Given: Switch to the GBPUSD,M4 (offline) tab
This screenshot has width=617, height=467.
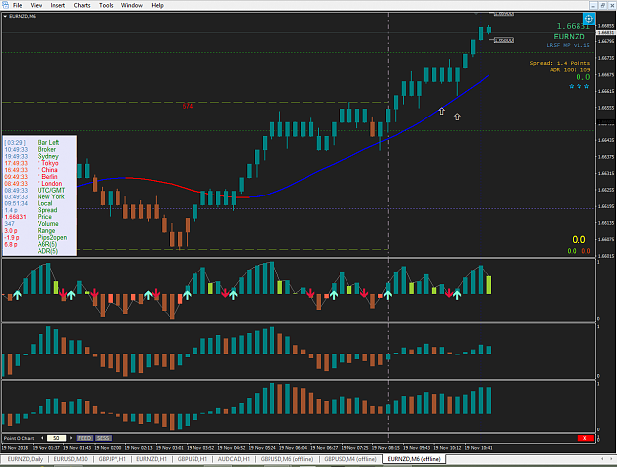Looking at the screenshot, I should pyautogui.click(x=350, y=459).
